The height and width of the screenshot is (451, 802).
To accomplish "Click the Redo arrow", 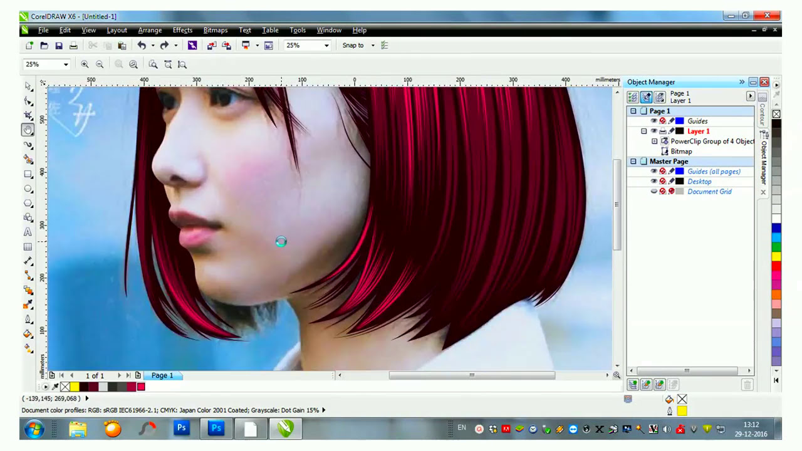I will point(164,45).
